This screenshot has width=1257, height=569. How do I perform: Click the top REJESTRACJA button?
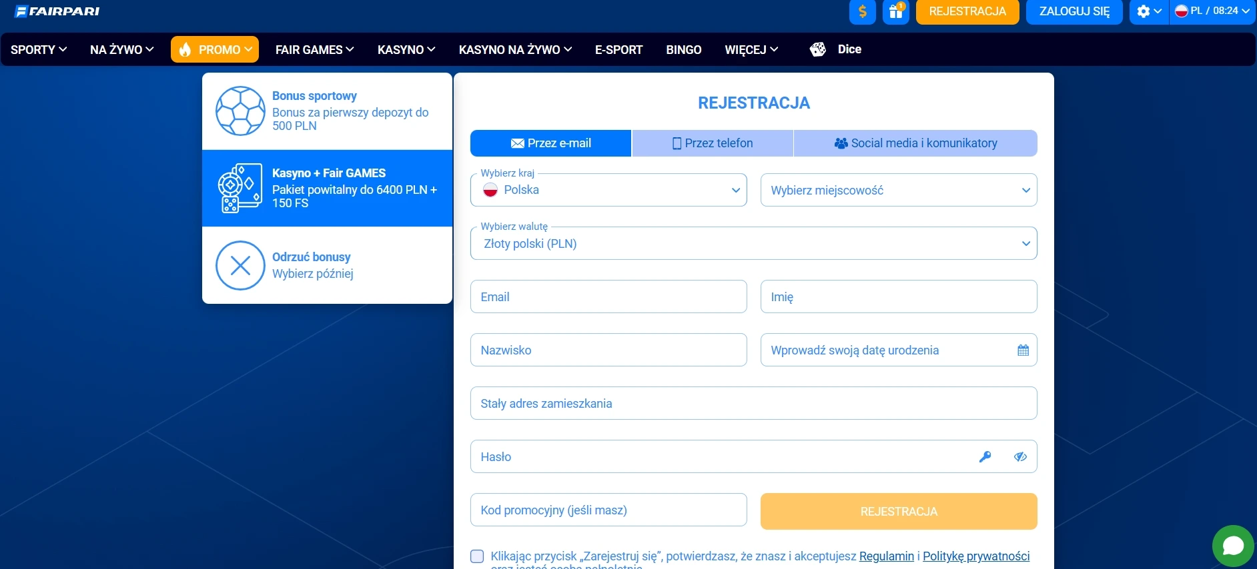click(x=967, y=11)
